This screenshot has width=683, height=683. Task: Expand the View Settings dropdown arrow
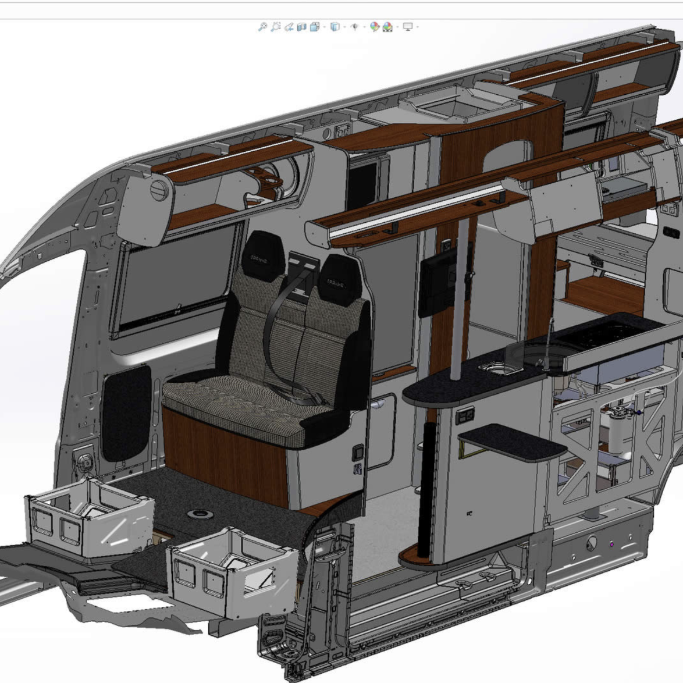pos(418,27)
